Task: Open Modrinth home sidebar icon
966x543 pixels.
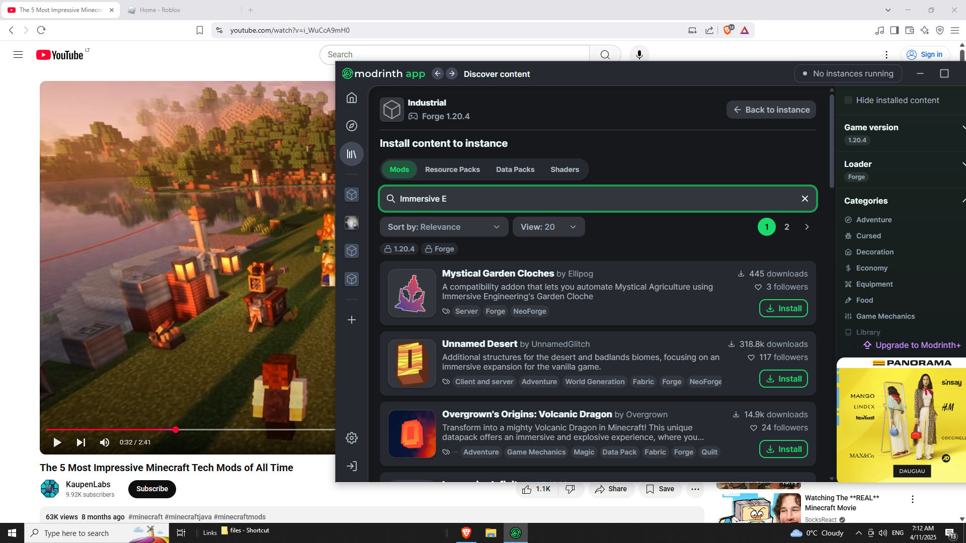Action: [x=352, y=98]
